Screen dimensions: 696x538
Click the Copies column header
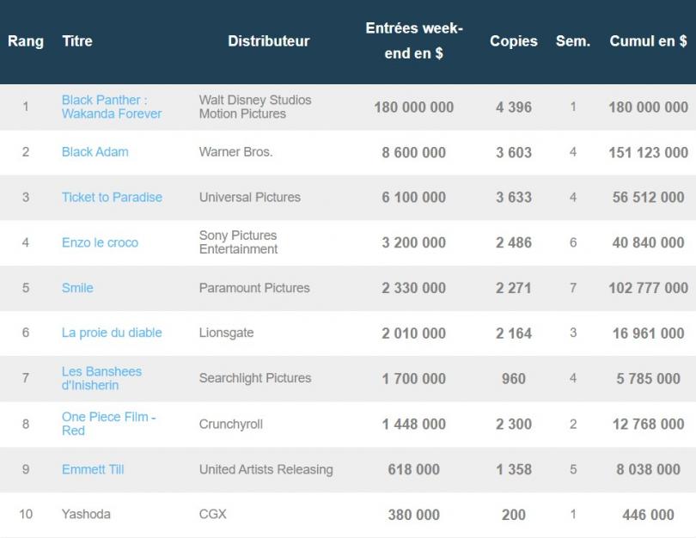coord(513,41)
